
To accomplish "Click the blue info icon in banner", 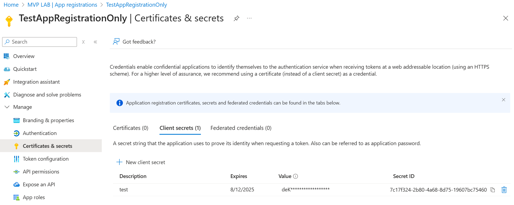I will (120, 103).
